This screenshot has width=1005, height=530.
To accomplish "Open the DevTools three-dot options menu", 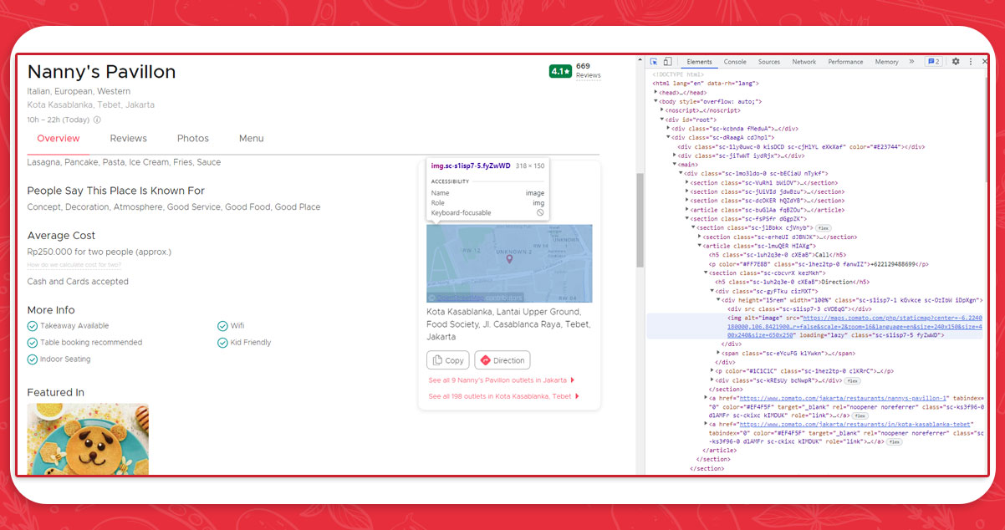I will click(970, 62).
